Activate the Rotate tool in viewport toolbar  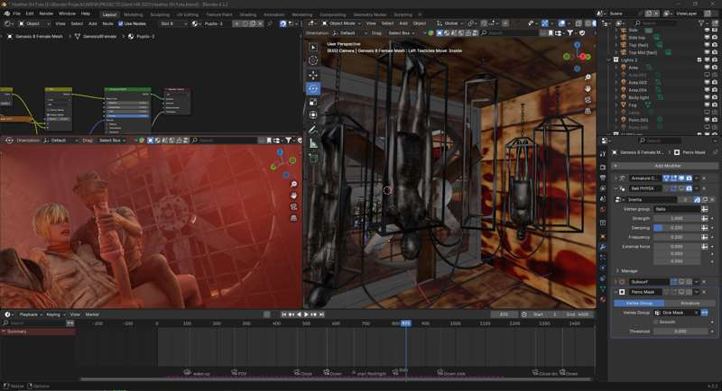click(313, 88)
